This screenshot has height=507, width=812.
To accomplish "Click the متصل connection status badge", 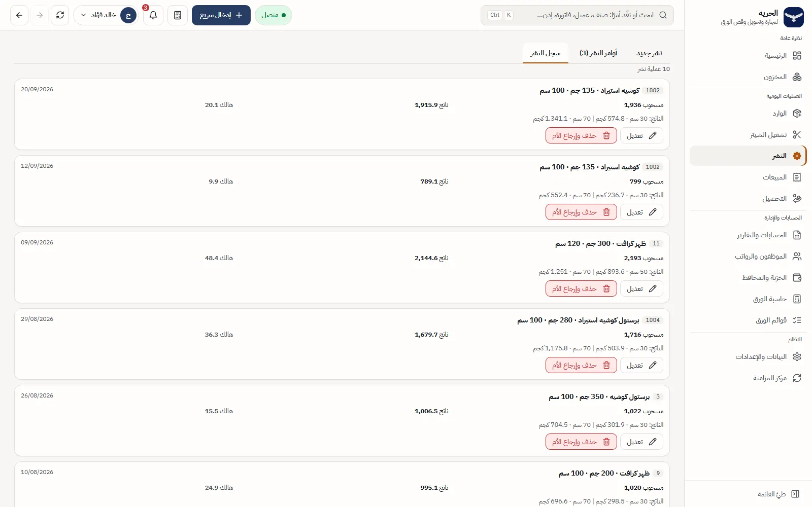I will (274, 15).
